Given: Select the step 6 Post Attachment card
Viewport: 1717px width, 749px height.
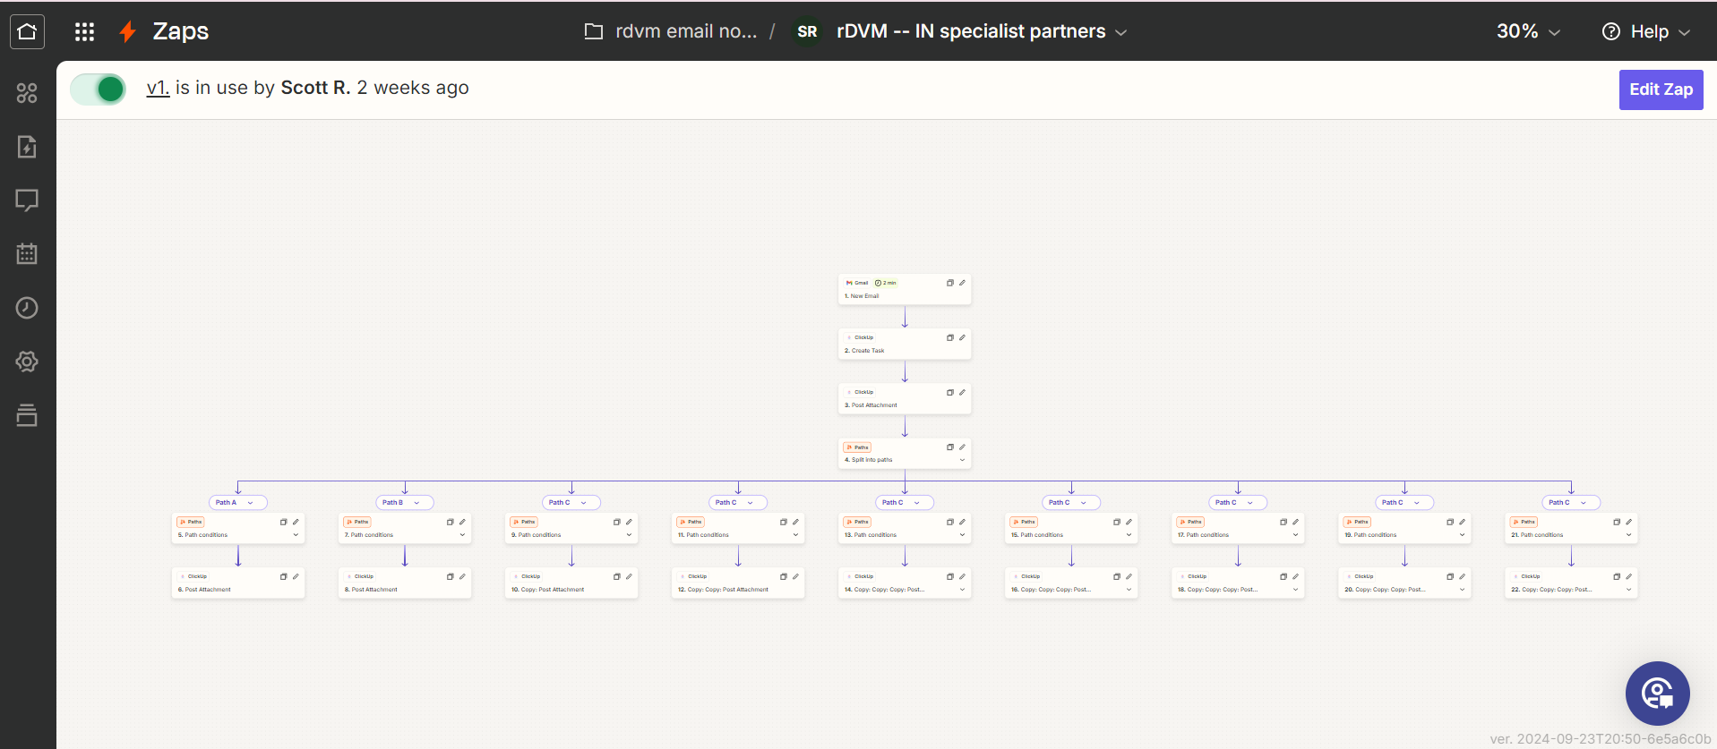Looking at the screenshot, I should coord(238,583).
